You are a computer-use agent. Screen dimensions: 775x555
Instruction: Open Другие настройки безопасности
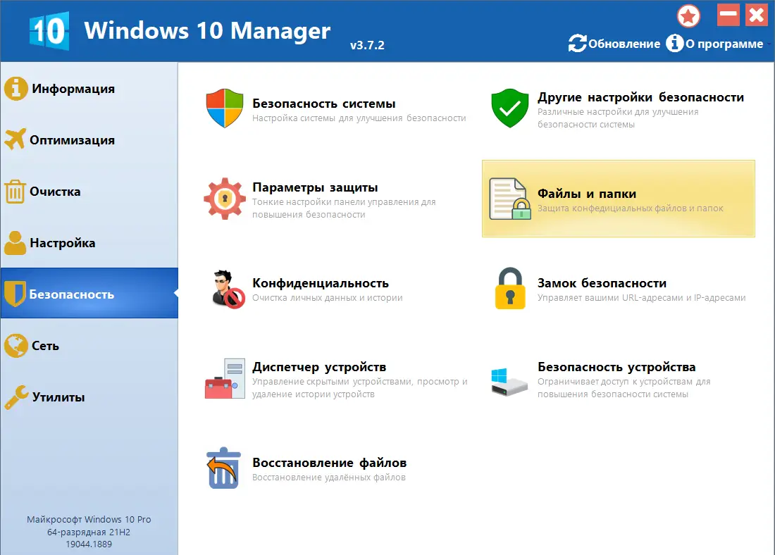(x=619, y=108)
